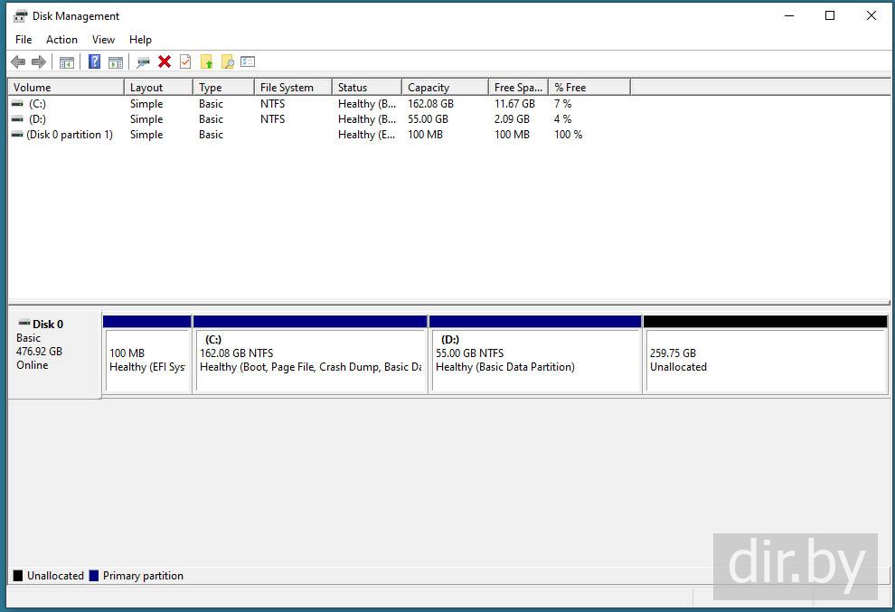Toggle the Show/Hide Console Tree icon

pos(66,61)
